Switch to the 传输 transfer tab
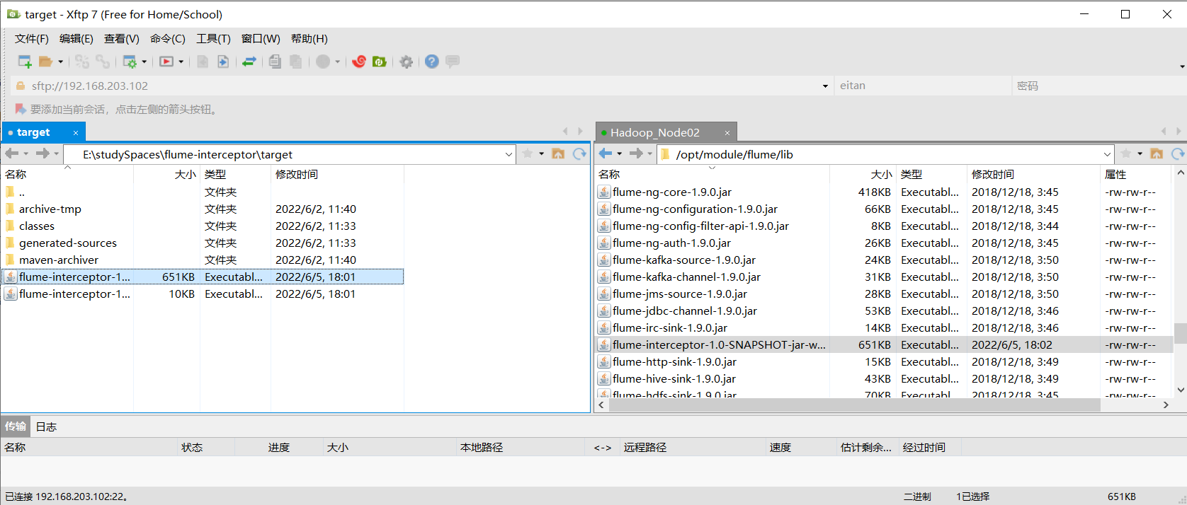Viewport: 1187px width, 505px height. click(x=16, y=426)
